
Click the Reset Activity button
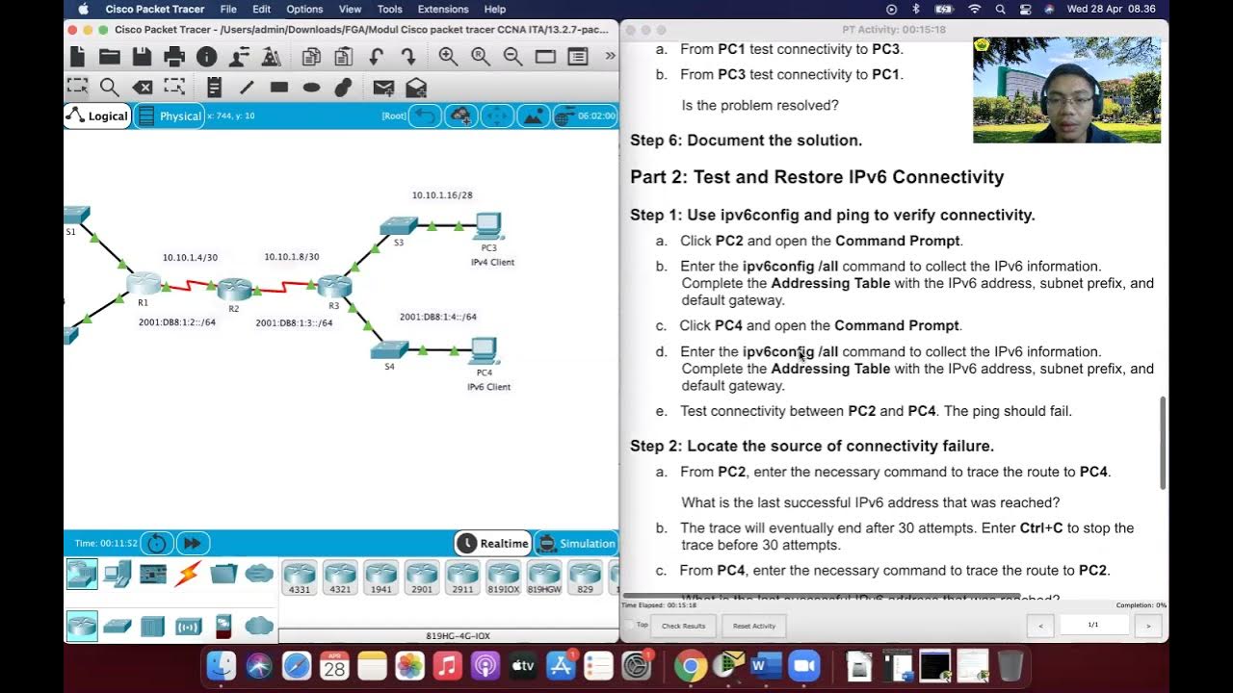[753, 626]
